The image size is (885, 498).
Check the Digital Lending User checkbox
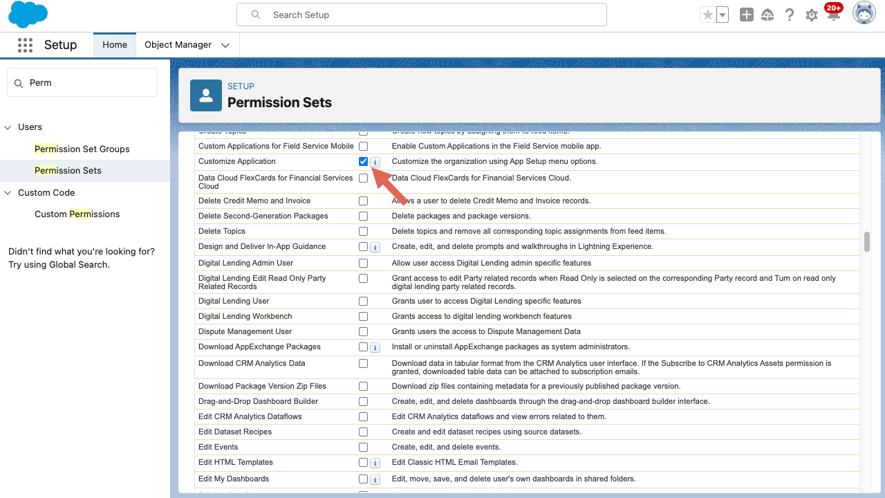tap(363, 301)
